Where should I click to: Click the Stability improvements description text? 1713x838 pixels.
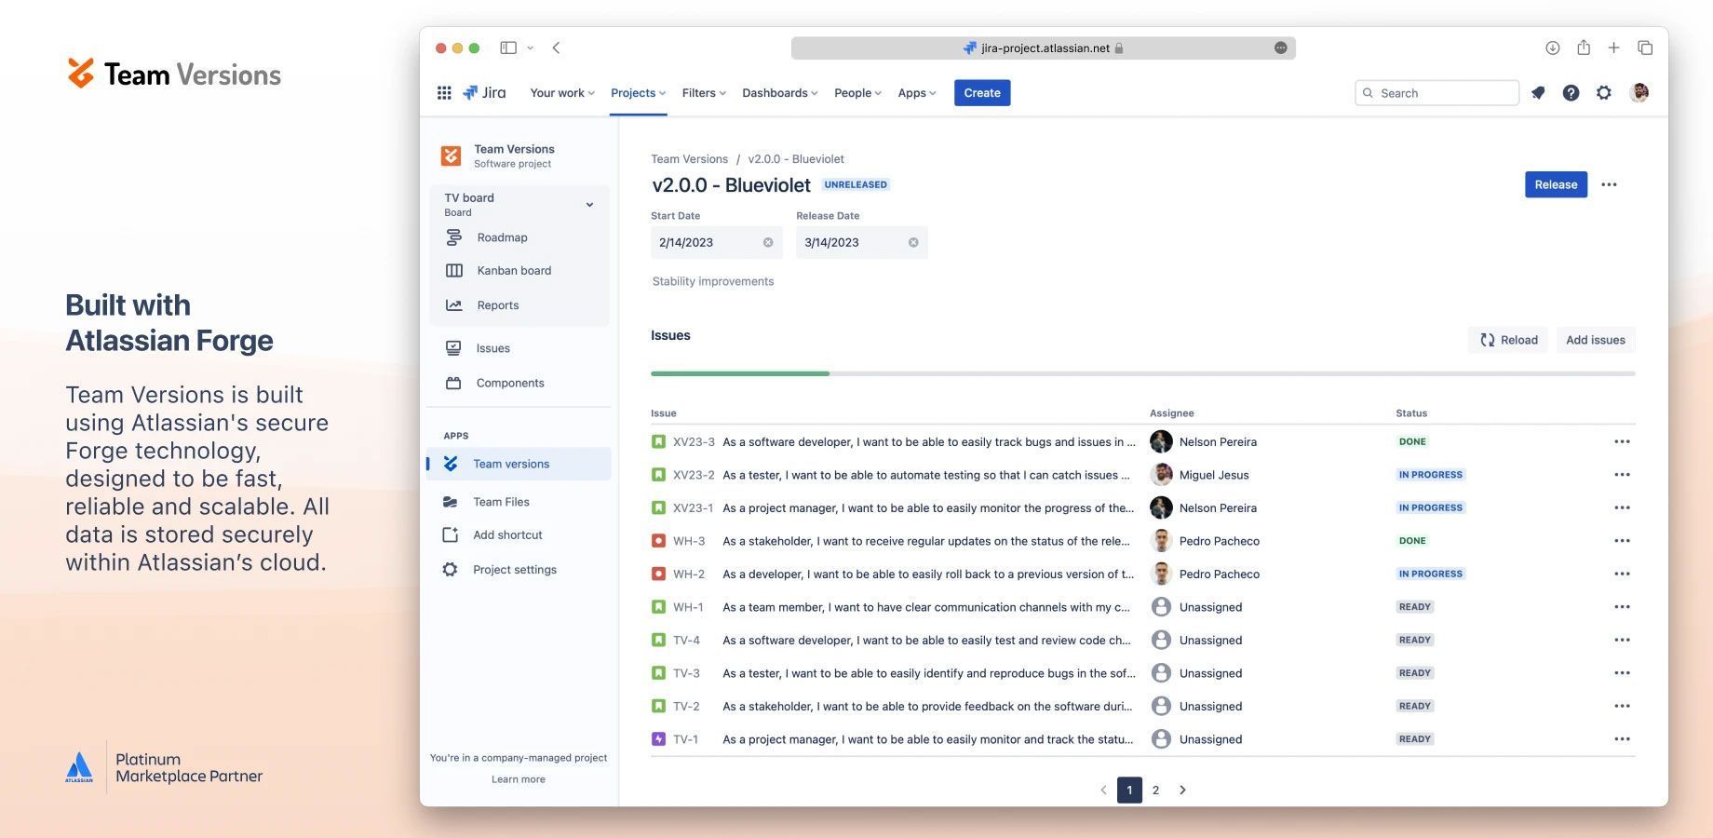coord(713,281)
